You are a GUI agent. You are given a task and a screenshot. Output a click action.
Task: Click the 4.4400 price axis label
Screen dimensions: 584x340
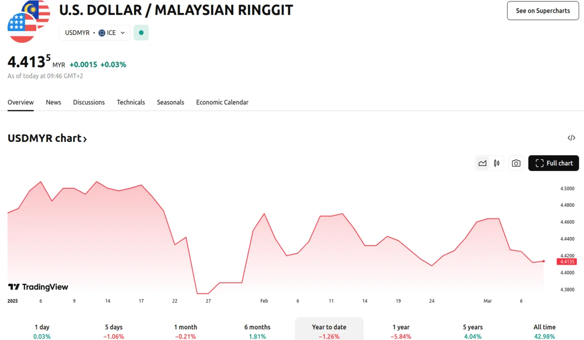coord(567,239)
